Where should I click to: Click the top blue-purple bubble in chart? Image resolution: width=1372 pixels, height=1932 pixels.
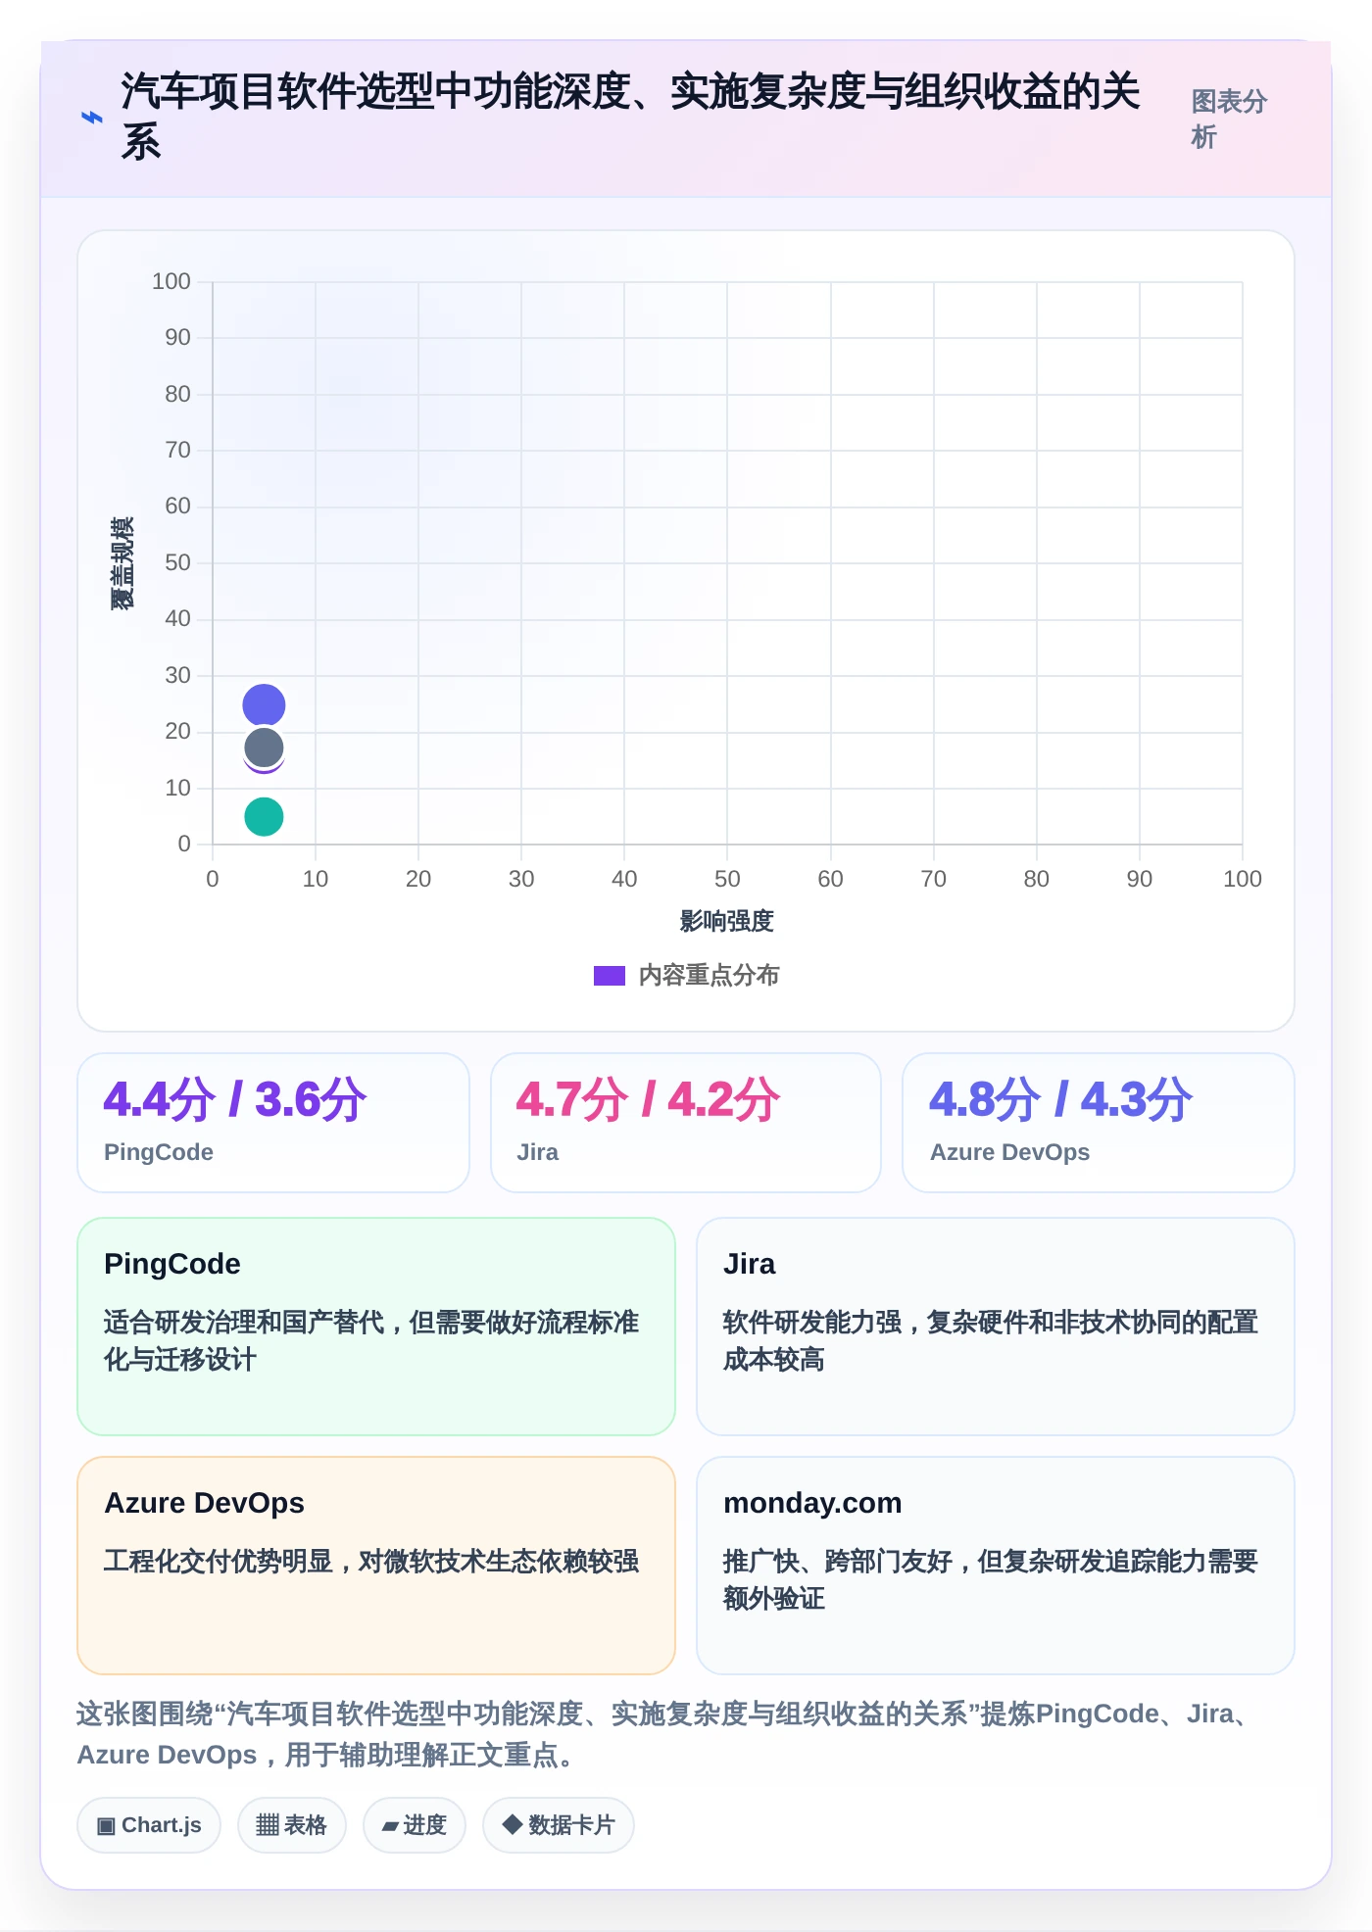click(x=264, y=704)
